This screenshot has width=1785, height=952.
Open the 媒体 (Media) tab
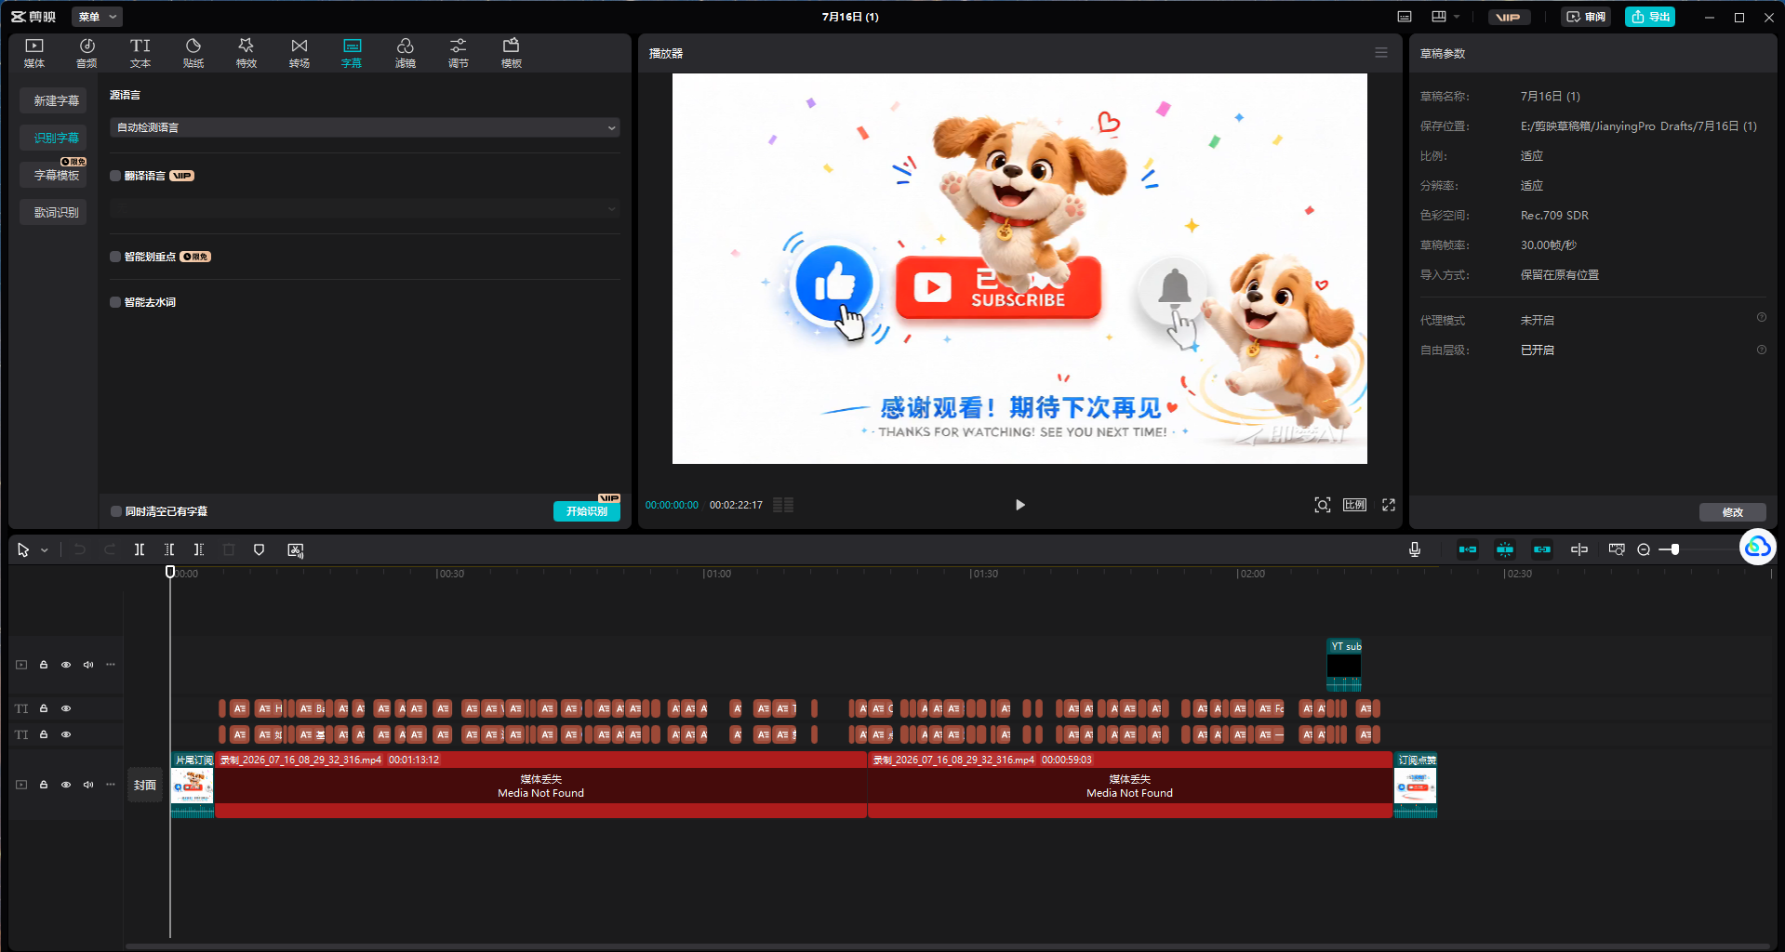[x=34, y=53]
